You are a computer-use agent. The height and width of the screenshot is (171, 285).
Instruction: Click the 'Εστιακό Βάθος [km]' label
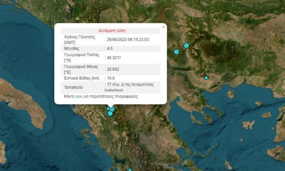coord(82,78)
